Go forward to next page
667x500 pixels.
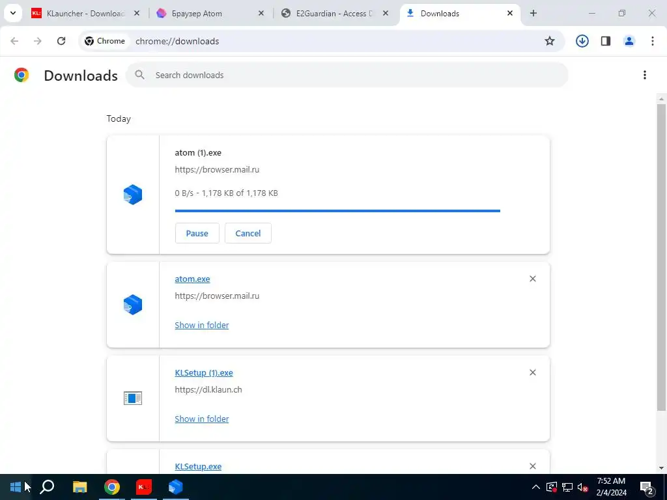(x=38, y=41)
